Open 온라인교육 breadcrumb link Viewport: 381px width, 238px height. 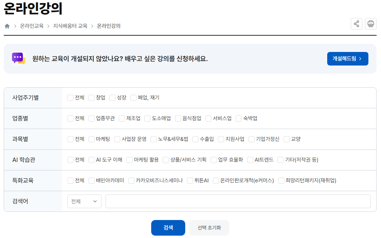pyautogui.click(x=32, y=26)
